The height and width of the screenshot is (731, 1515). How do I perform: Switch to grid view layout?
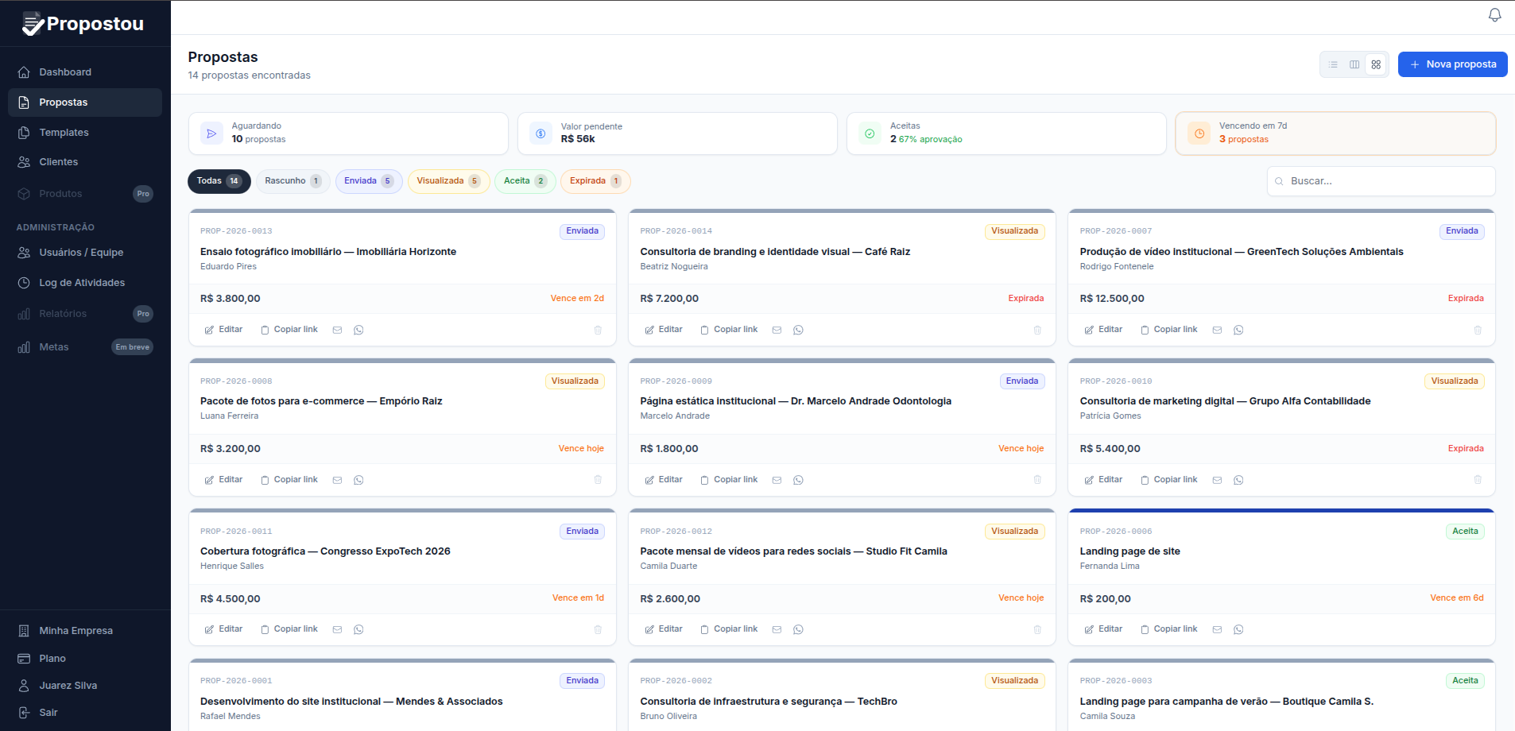pyautogui.click(x=1376, y=64)
